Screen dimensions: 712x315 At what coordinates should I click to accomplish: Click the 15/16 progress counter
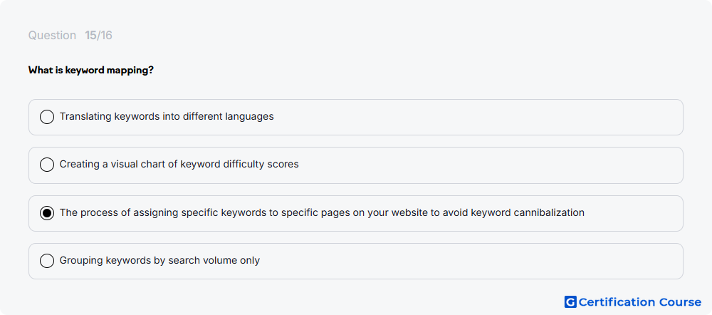point(98,36)
